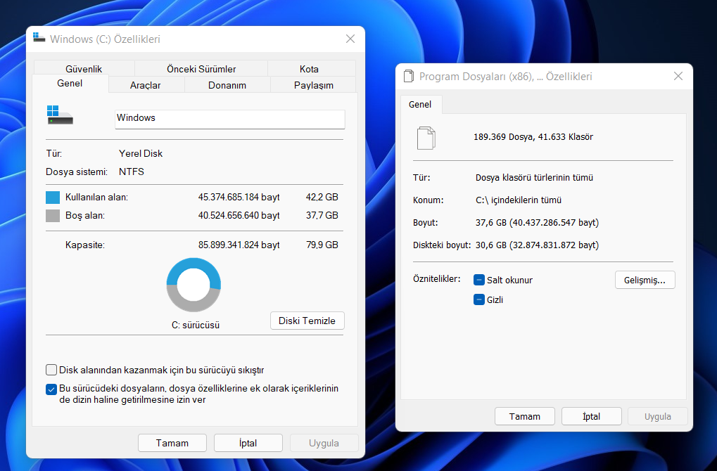The height and width of the screenshot is (471, 717).
Task: Click the C: drive donut usage chart
Action: click(x=194, y=285)
